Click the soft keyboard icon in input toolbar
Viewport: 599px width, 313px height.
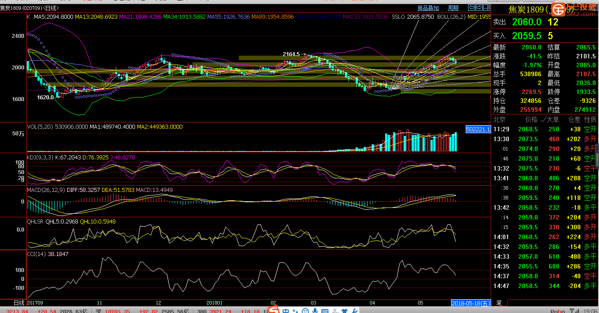pos(325,311)
